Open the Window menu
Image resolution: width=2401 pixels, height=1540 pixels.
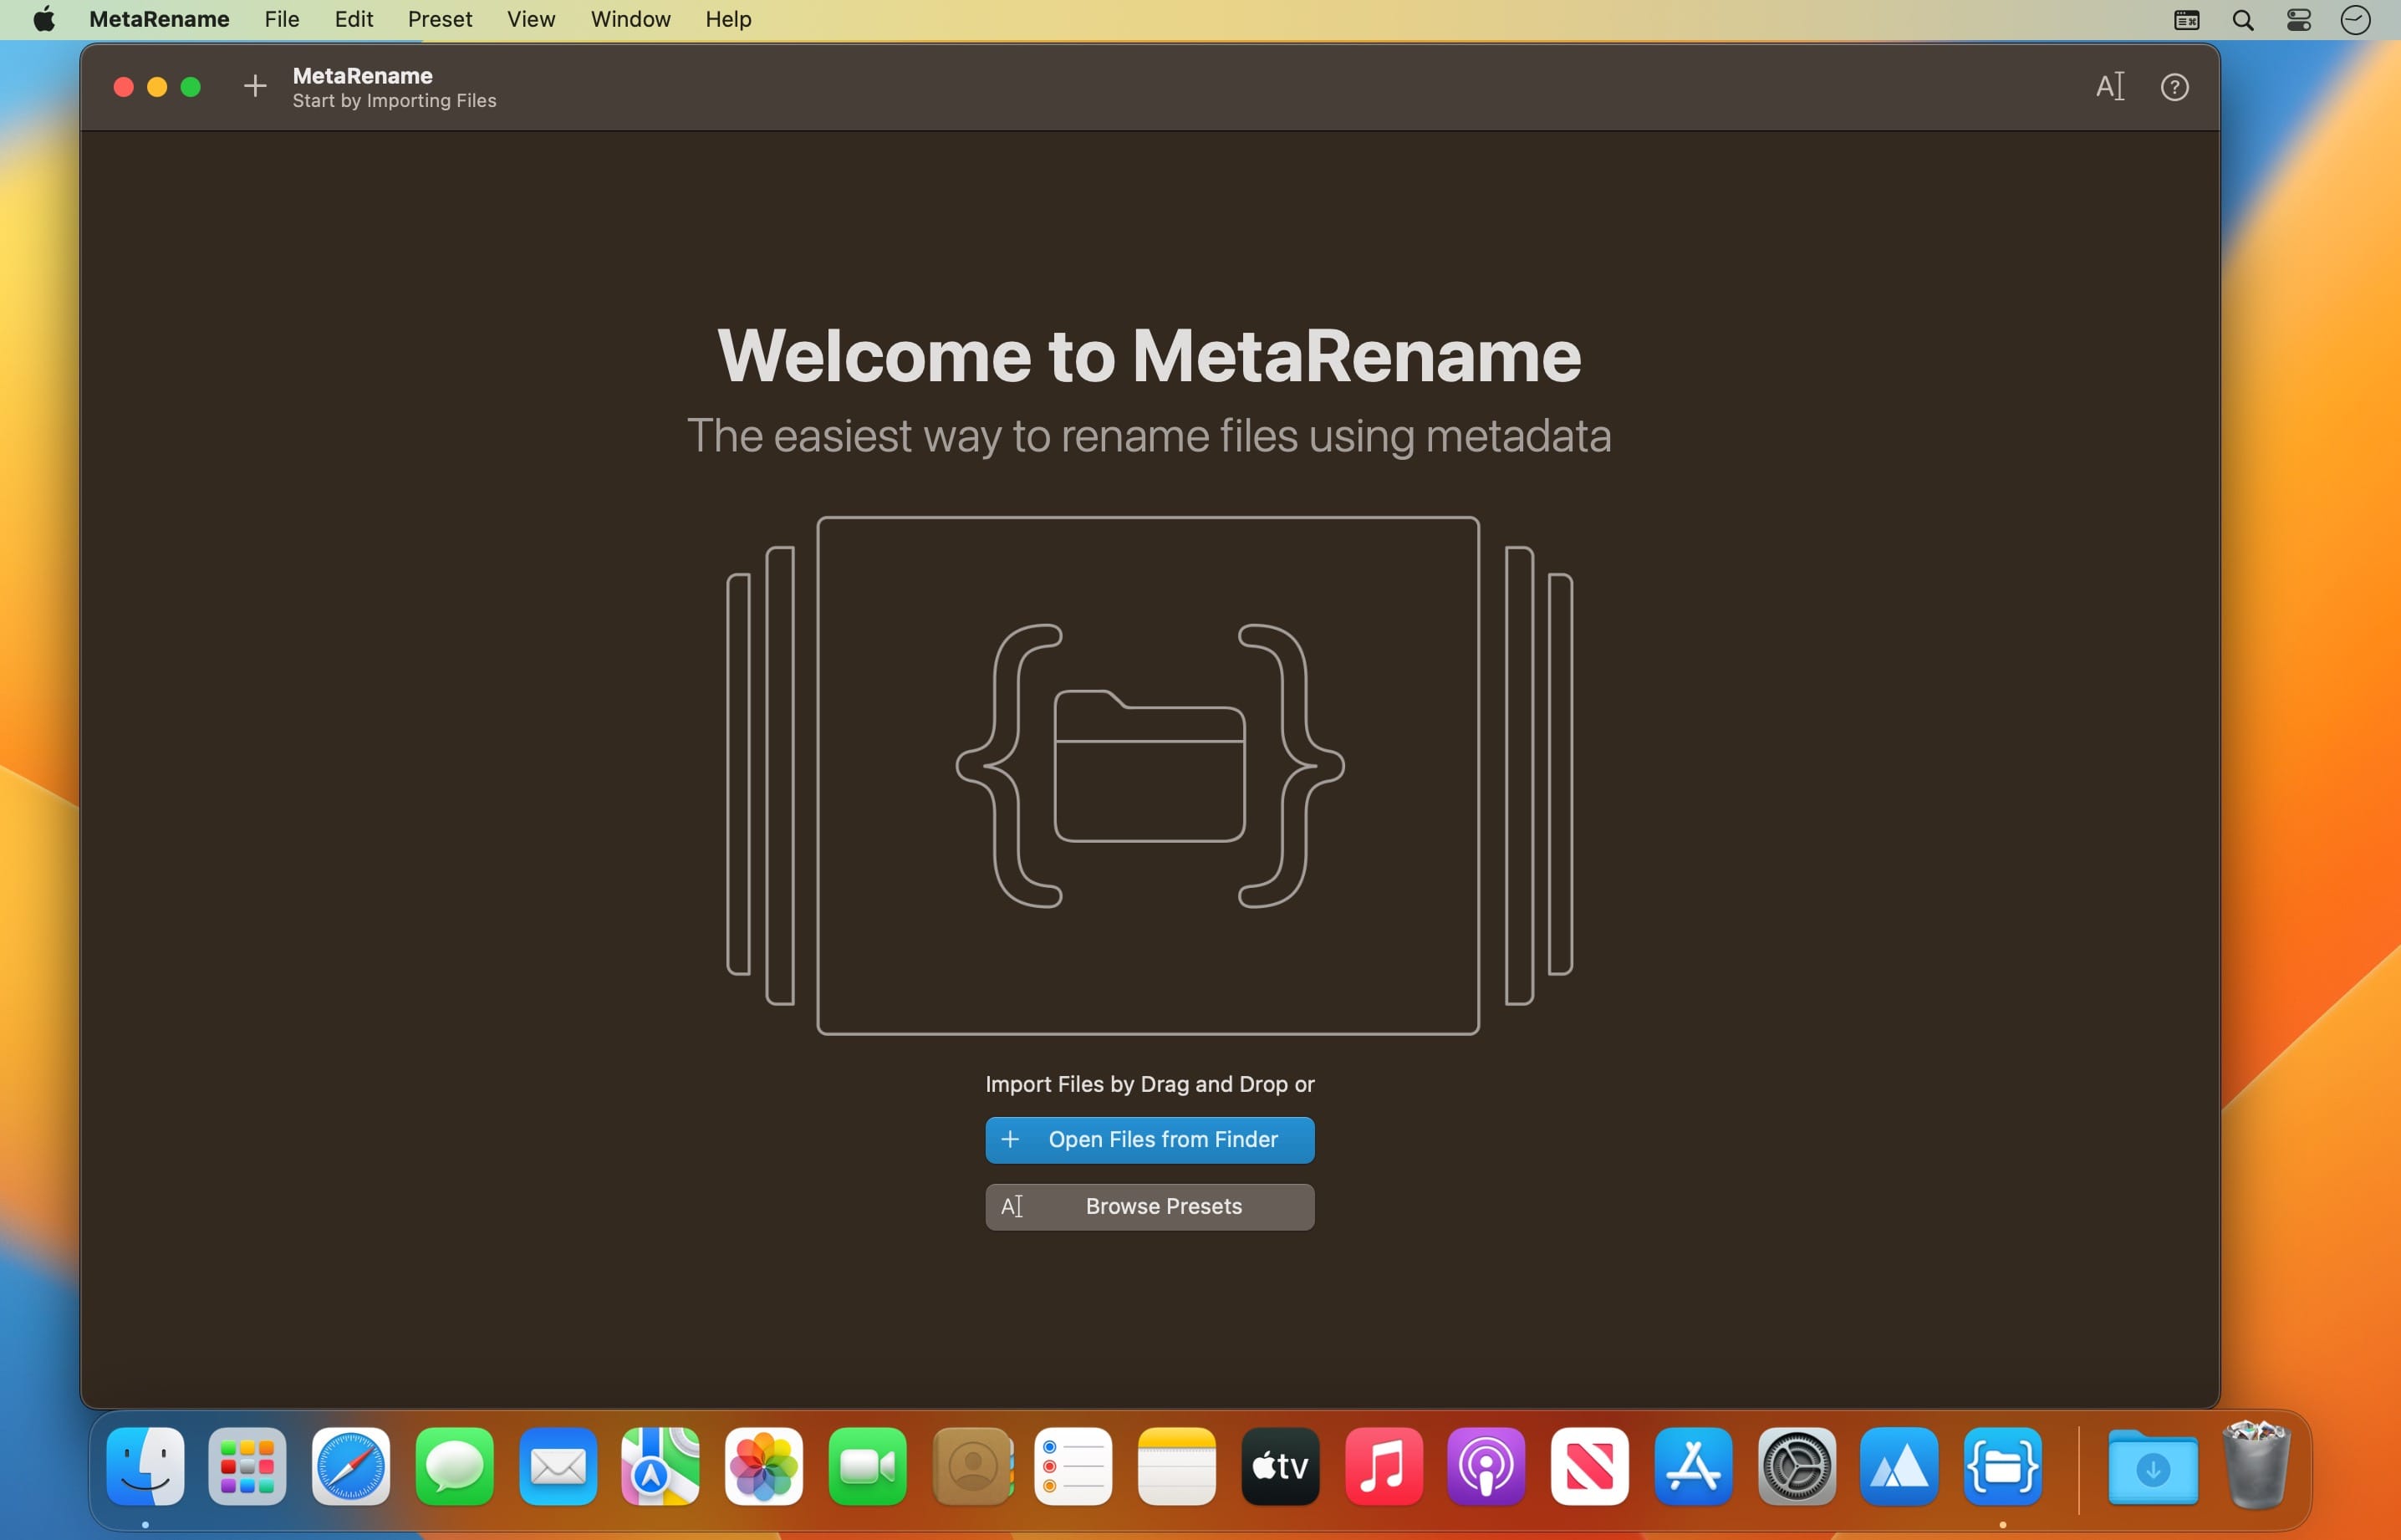coord(629,19)
